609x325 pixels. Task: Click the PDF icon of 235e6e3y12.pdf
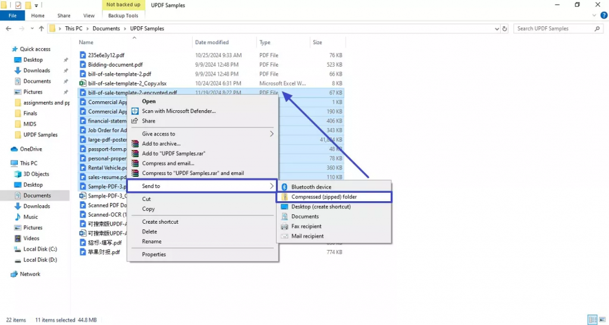click(x=82, y=55)
